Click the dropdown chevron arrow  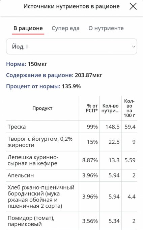(x=133, y=47)
